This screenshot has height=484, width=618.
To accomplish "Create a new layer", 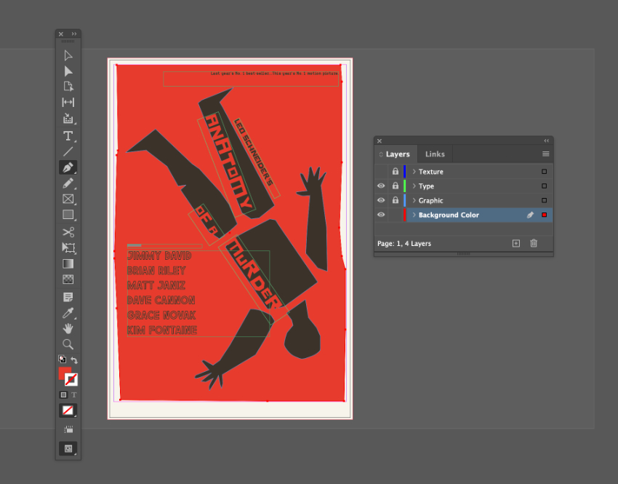I will [516, 243].
